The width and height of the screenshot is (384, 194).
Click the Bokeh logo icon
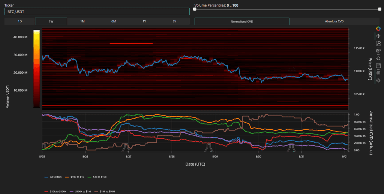[378, 28]
